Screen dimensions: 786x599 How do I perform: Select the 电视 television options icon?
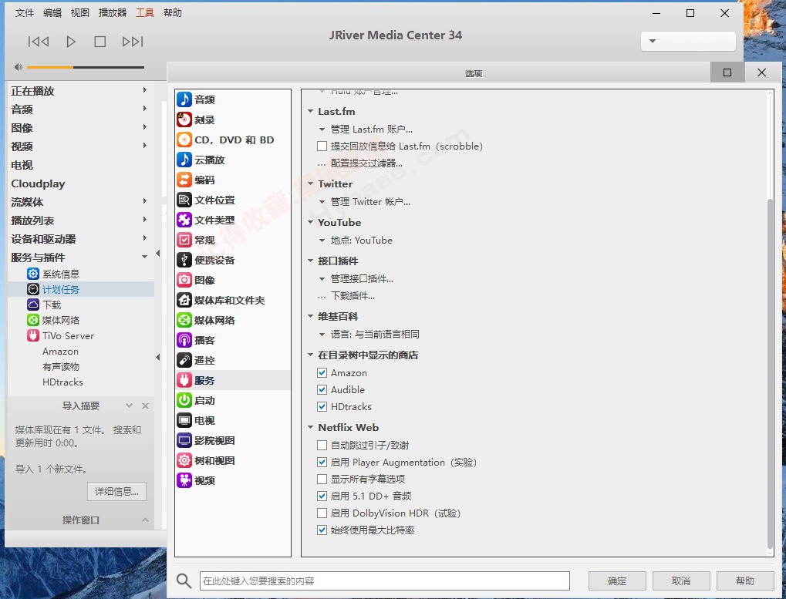pos(184,420)
